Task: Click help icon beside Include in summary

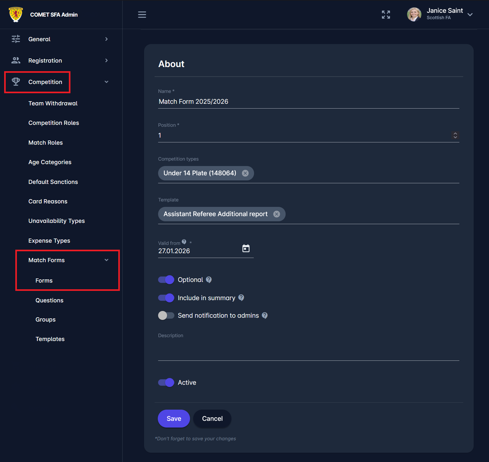Action: (241, 298)
